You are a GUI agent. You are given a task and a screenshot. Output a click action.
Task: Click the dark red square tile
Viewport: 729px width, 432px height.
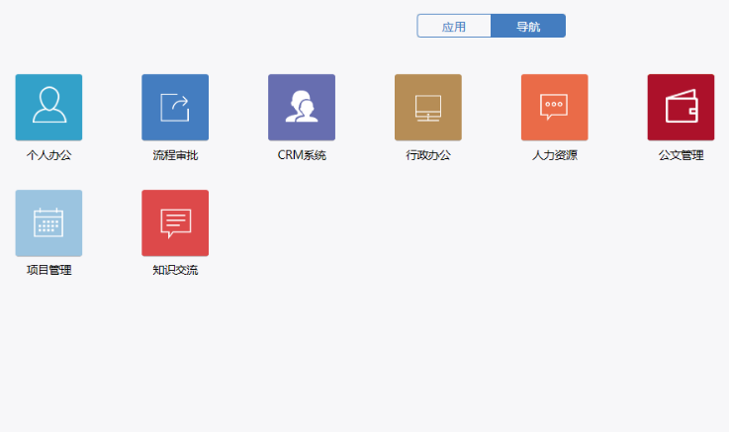point(681,107)
